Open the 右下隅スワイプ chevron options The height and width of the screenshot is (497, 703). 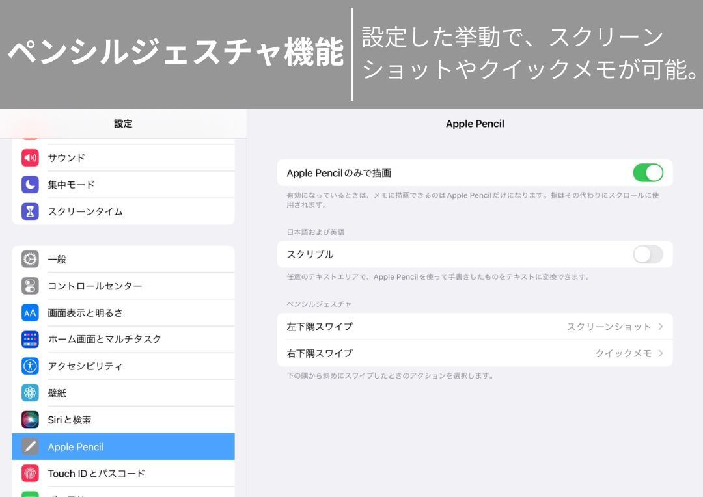tap(661, 353)
